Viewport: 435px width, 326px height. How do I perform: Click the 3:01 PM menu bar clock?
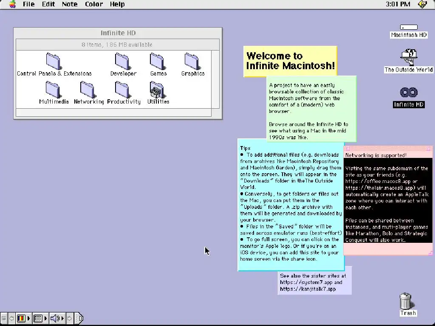tap(398, 4)
